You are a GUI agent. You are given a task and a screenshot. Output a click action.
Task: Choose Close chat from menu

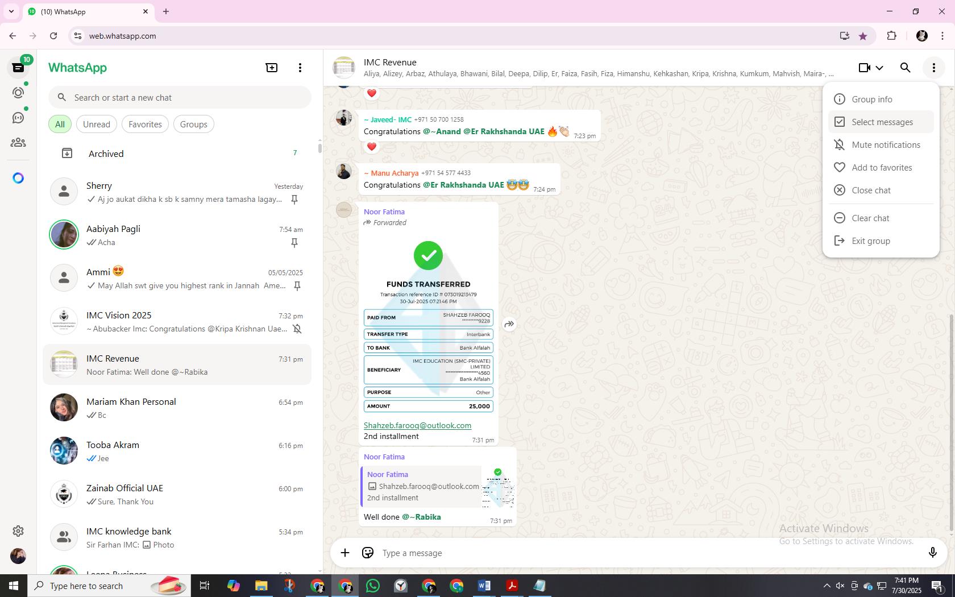881,190
